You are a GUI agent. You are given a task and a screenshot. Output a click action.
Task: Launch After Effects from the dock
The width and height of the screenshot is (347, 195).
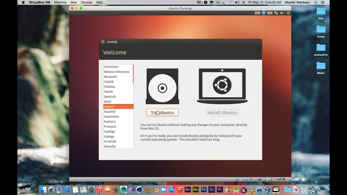tap(188, 189)
